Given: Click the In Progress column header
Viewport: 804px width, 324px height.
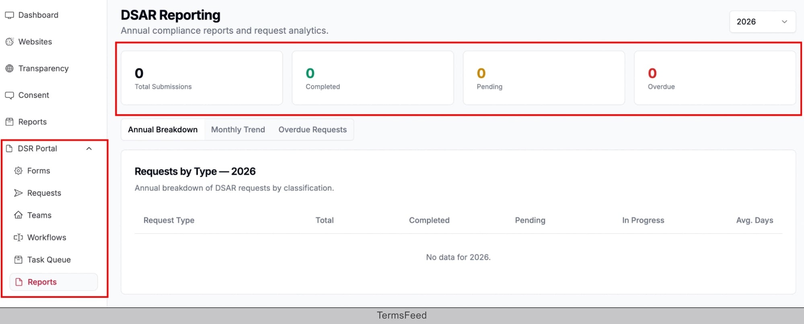Looking at the screenshot, I should (643, 220).
